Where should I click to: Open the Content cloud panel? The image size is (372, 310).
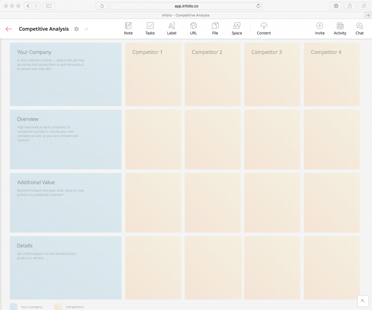[264, 29]
